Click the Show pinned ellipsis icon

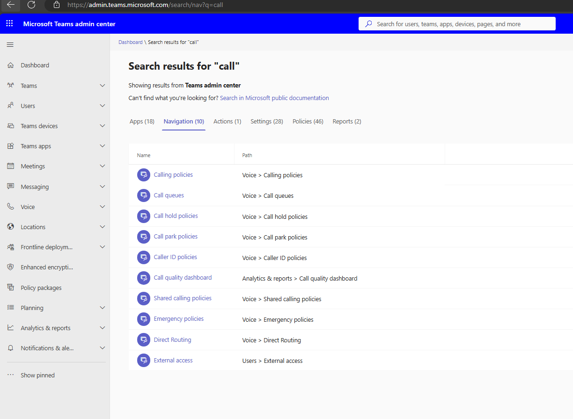click(10, 375)
